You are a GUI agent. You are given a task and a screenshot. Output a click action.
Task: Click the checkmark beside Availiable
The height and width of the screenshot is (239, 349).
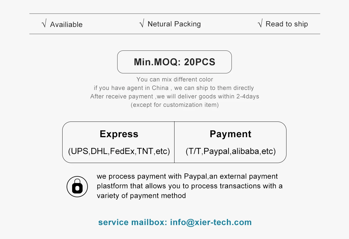click(x=44, y=24)
